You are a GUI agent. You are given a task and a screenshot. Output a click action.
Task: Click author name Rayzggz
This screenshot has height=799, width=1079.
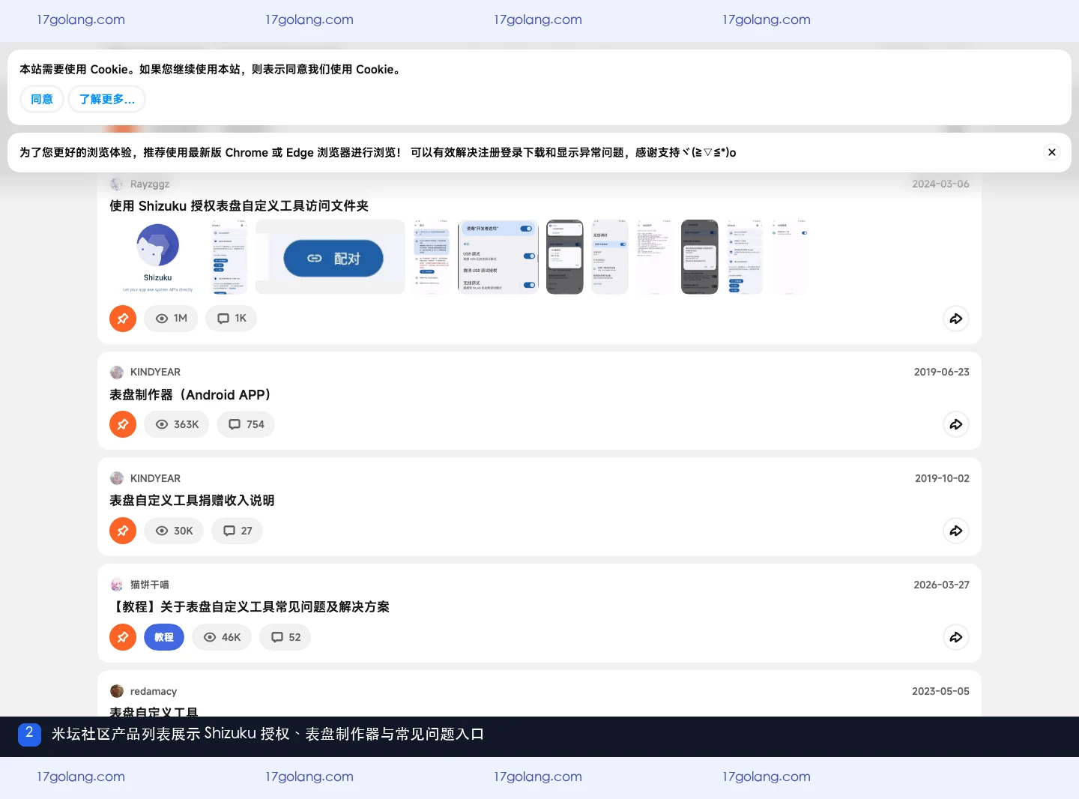pyautogui.click(x=150, y=184)
